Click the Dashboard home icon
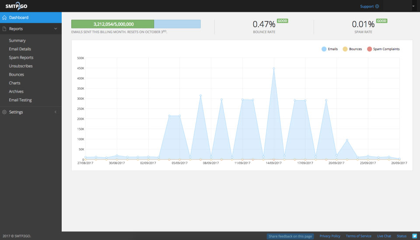The width and height of the screenshot is (420, 240). coord(4,17)
